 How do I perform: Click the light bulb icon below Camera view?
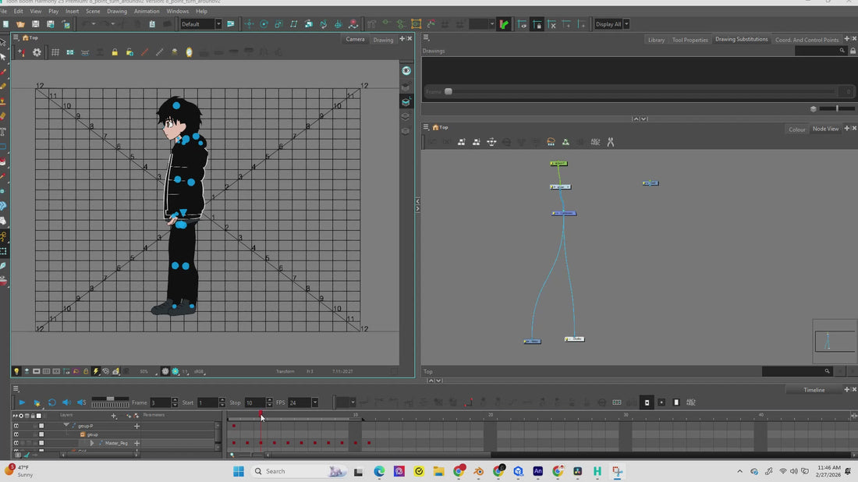click(16, 371)
